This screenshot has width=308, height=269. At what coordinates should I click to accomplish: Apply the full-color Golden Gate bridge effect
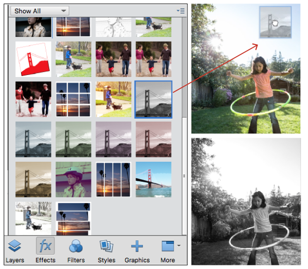pos(153,179)
